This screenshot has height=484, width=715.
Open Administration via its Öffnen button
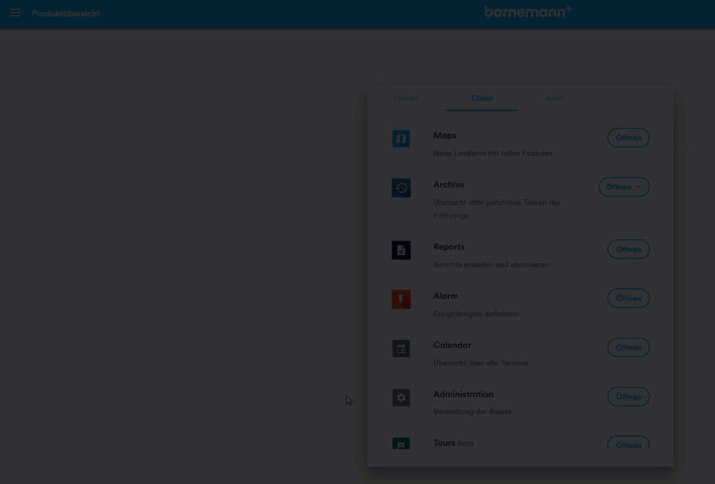(x=628, y=396)
